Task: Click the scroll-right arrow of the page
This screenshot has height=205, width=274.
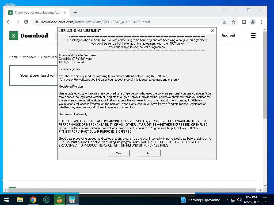Action: pyautogui.click(x=260, y=190)
